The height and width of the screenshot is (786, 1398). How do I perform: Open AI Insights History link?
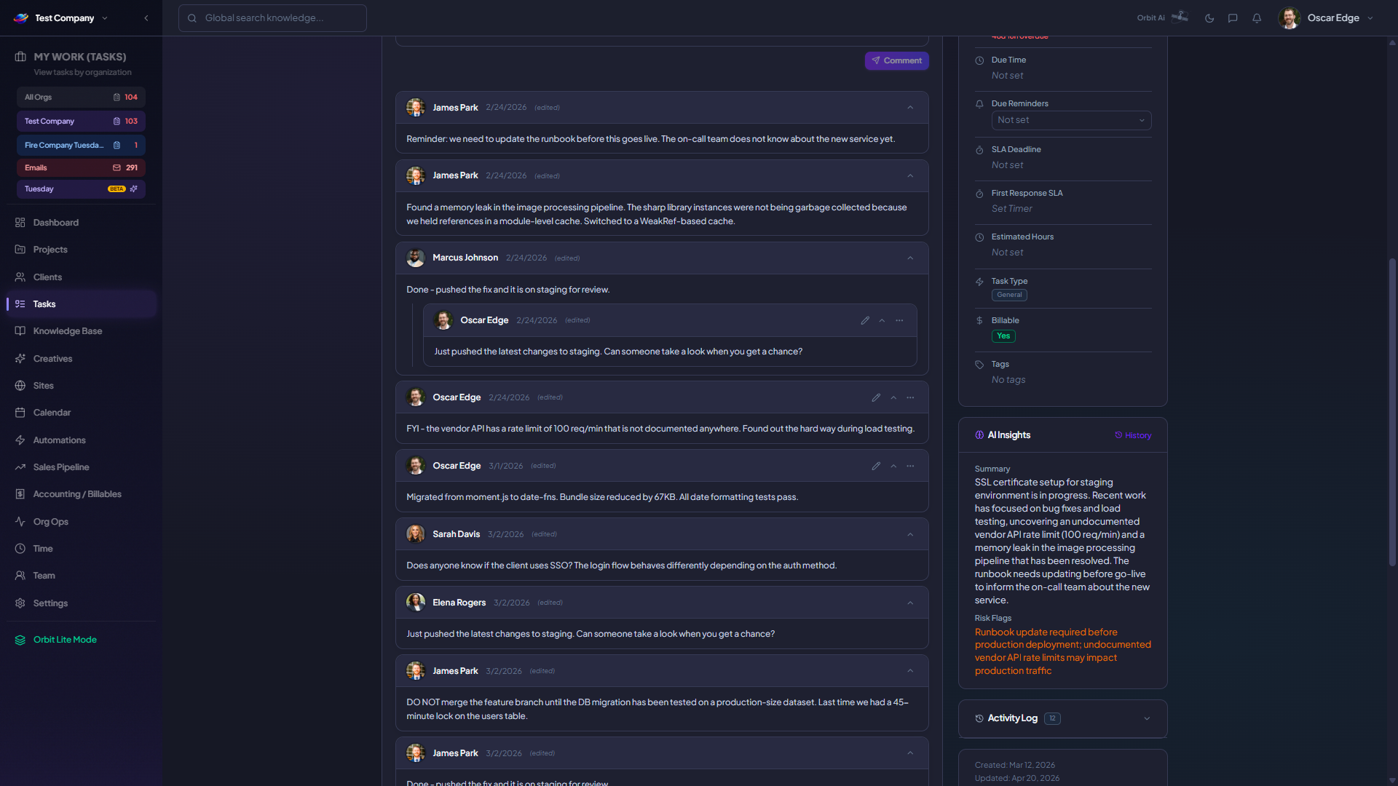[x=1133, y=435]
